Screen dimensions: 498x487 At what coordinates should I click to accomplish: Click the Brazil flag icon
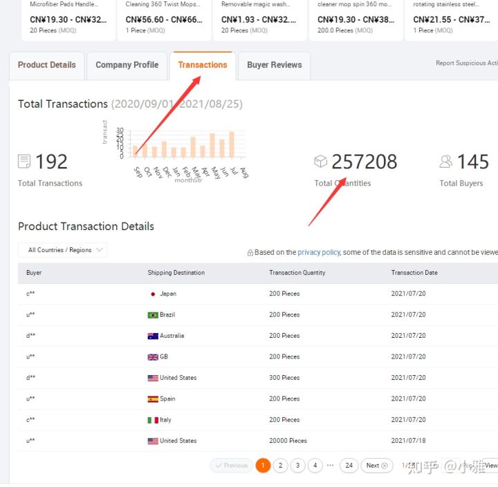153,315
